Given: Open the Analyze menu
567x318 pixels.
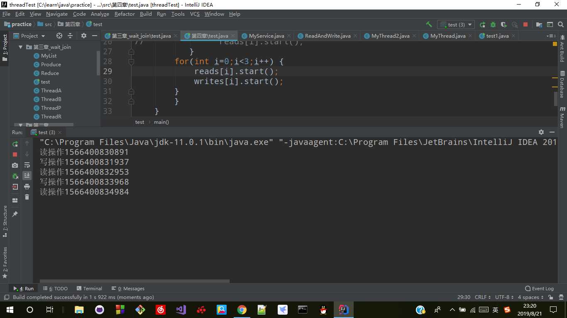Looking at the screenshot, I should pyautogui.click(x=100, y=14).
